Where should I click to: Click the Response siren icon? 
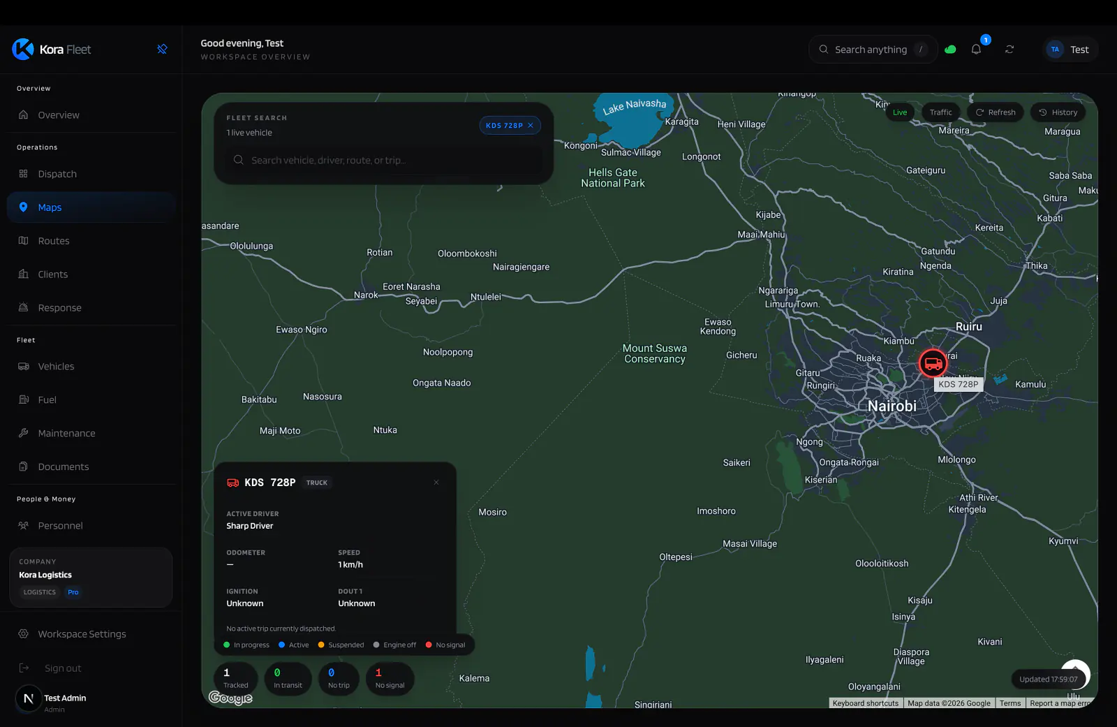click(x=24, y=308)
